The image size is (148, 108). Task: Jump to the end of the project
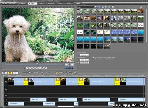[40, 68]
